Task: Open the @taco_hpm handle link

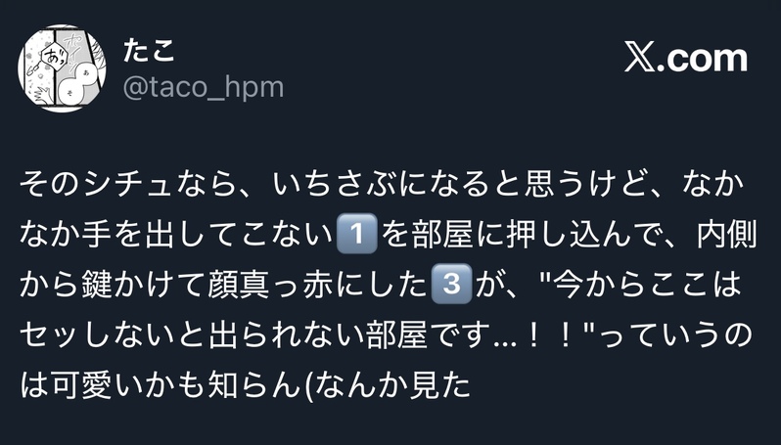Action: 204,88
